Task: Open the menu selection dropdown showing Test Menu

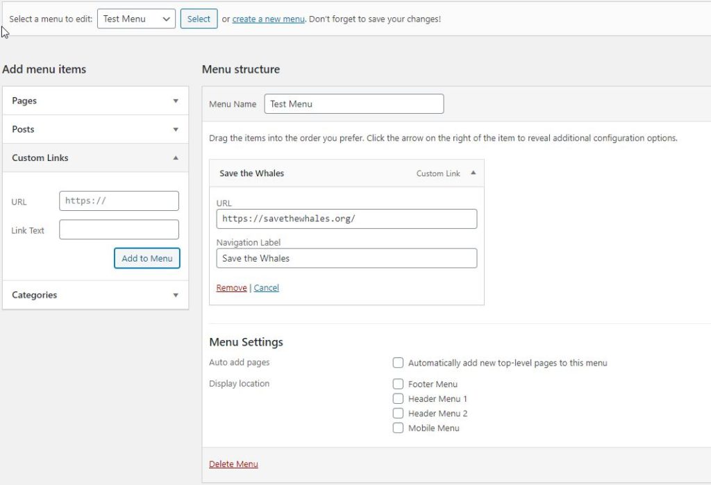Action: pyautogui.click(x=136, y=19)
